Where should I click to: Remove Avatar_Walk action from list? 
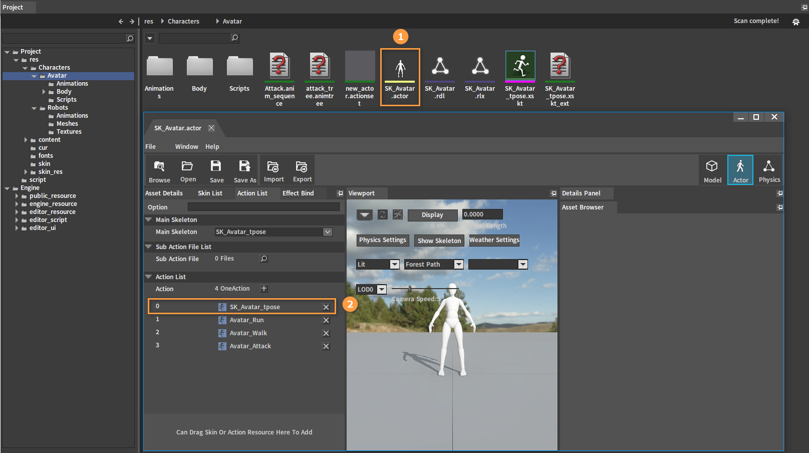coord(326,333)
